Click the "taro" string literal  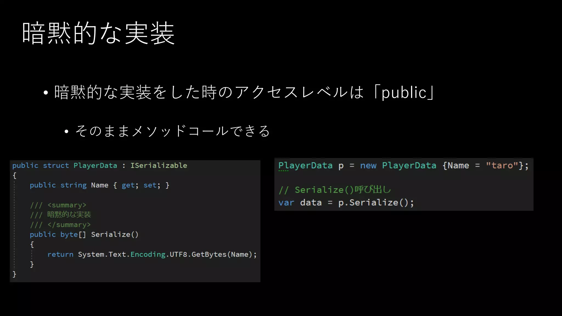502,165
